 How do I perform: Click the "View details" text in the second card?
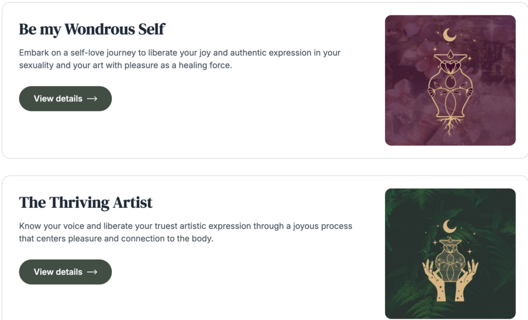tap(58, 272)
